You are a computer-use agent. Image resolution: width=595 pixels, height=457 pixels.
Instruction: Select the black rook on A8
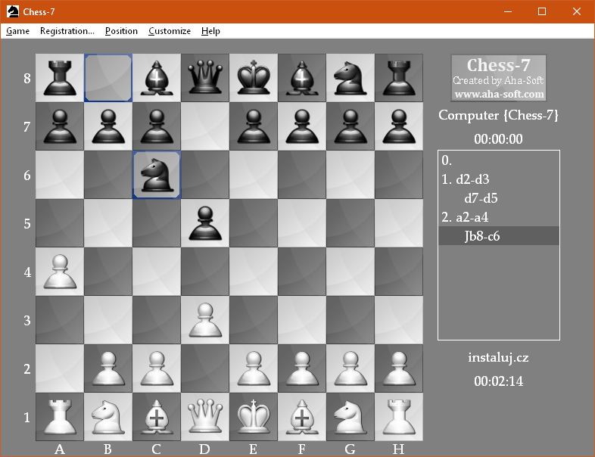60,78
